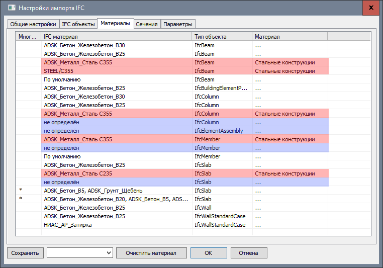This screenshot has height=268, width=383.
Task: Click the Материал column header
Action: coord(290,37)
